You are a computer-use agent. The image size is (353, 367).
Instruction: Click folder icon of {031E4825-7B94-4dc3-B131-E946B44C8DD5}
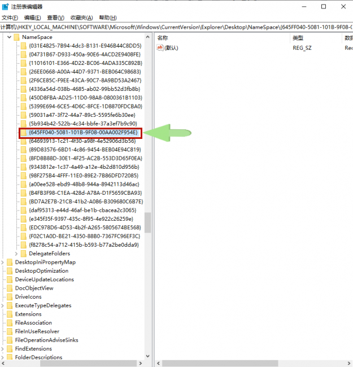[23, 46]
